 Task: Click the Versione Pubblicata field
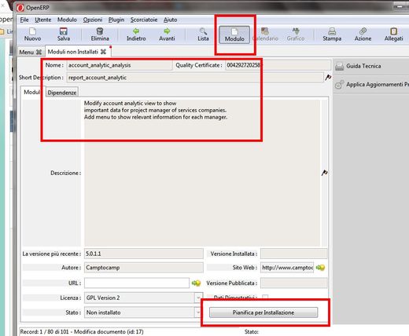pyautogui.click(x=294, y=283)
